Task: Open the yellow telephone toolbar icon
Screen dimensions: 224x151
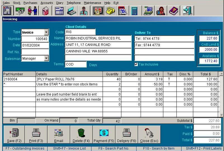Action: pyautogui.click(x=110, y=11)
